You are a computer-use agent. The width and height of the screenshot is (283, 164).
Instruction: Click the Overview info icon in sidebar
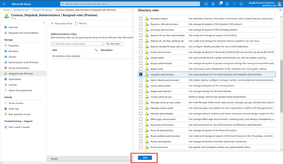[x=6, y=27]
